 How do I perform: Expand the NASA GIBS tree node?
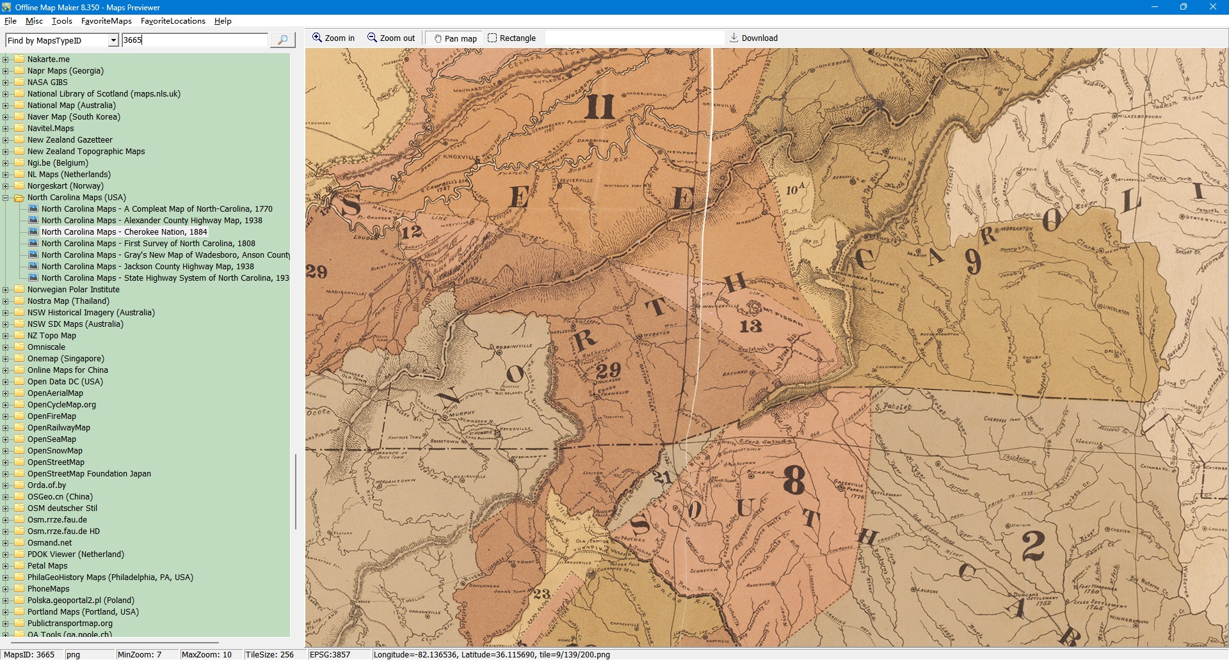[6, 82]
